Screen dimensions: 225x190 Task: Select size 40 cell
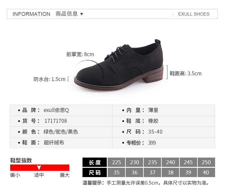coord(206,172)
